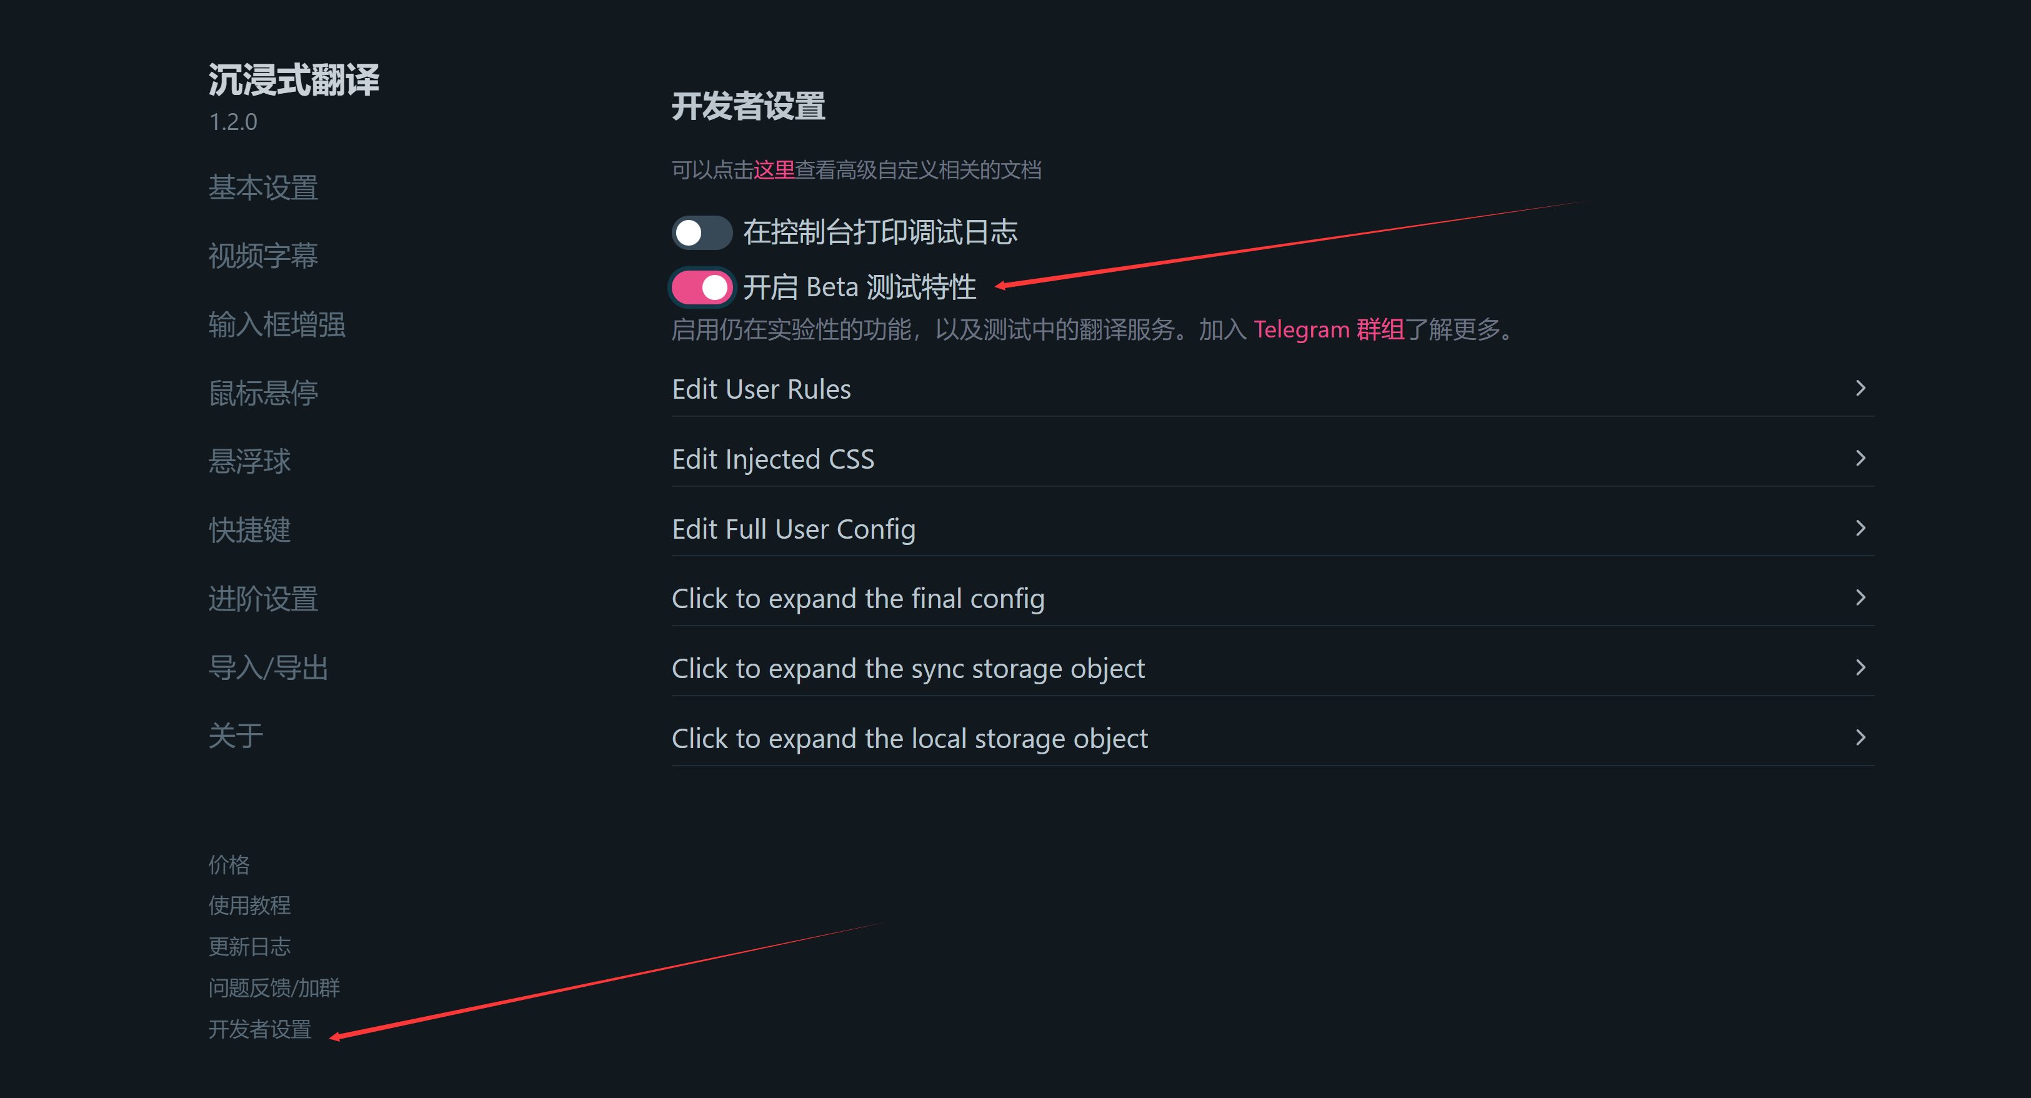Click the chevron beside local storage object
Viewport: 2031px width, 1098px height.
pos(1860,737)
